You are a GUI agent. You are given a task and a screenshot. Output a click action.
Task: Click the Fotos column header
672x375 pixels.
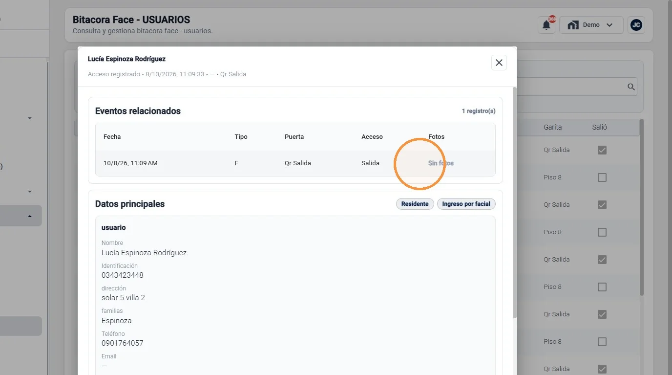[436, 137]
